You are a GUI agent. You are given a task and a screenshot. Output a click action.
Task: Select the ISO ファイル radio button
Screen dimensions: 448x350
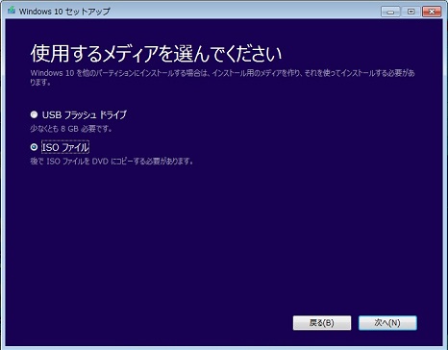[x=34, y=147]
